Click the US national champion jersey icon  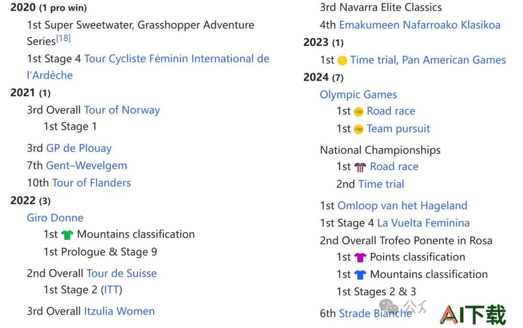[360, 167]
